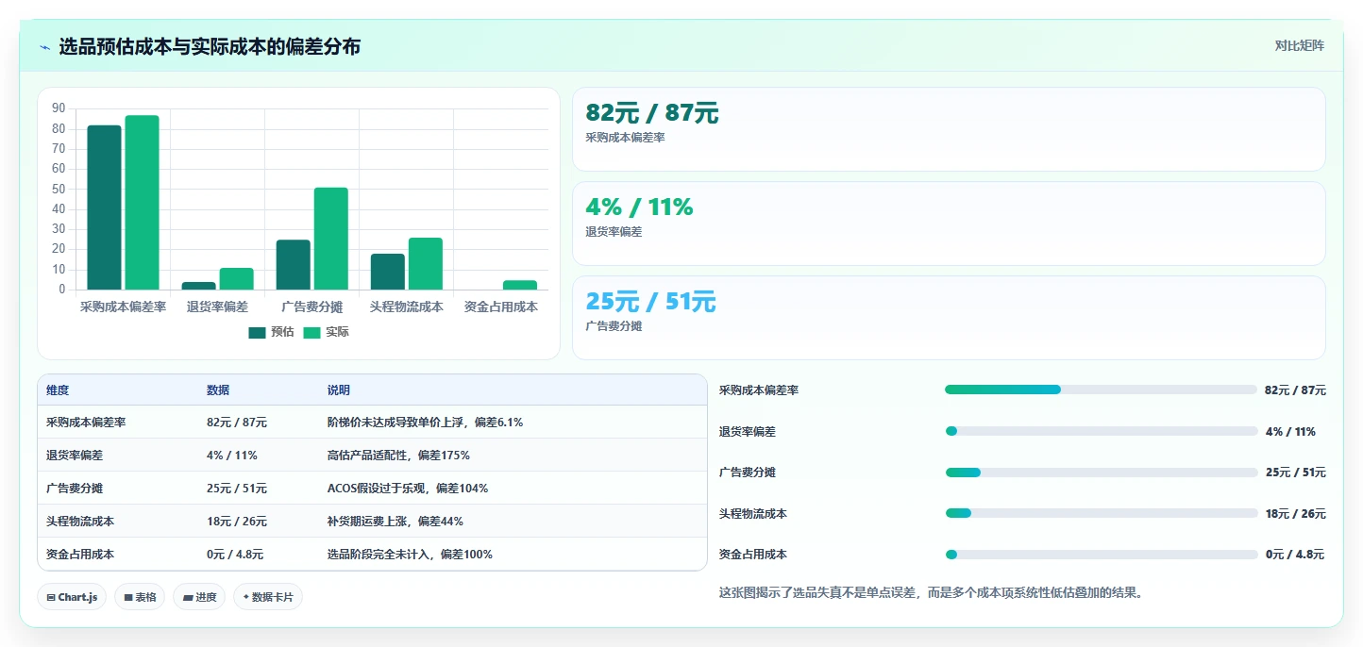Image resolution: width=1363 pixels, height=647 pixels.
Task: Click the Chart.js tag chip
Action: (x=72, y=597)
